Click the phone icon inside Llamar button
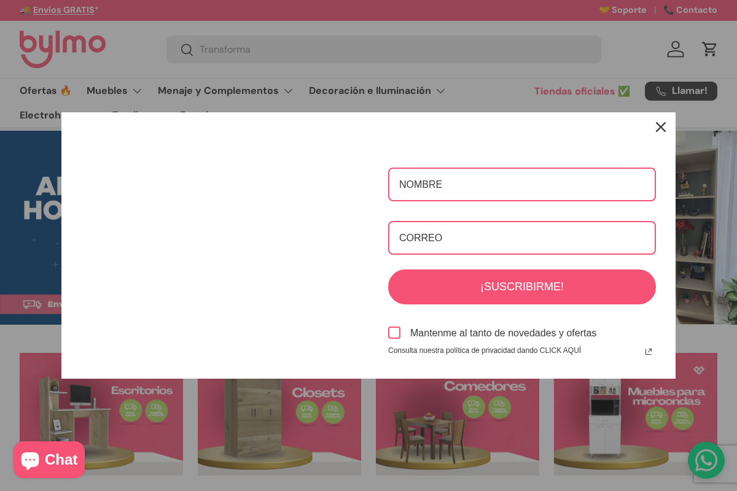Screen dimensions: 737x491 [660, 91]
